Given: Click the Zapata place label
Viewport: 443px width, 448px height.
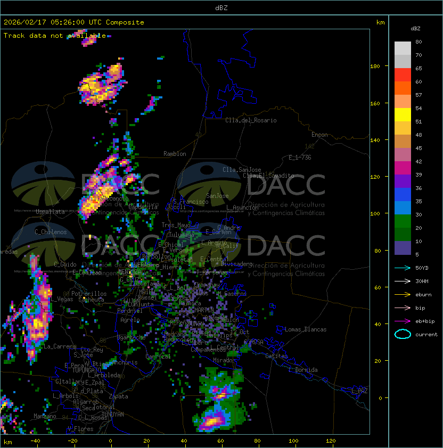Looking at the screenshot, I should [x=118, y=396].
